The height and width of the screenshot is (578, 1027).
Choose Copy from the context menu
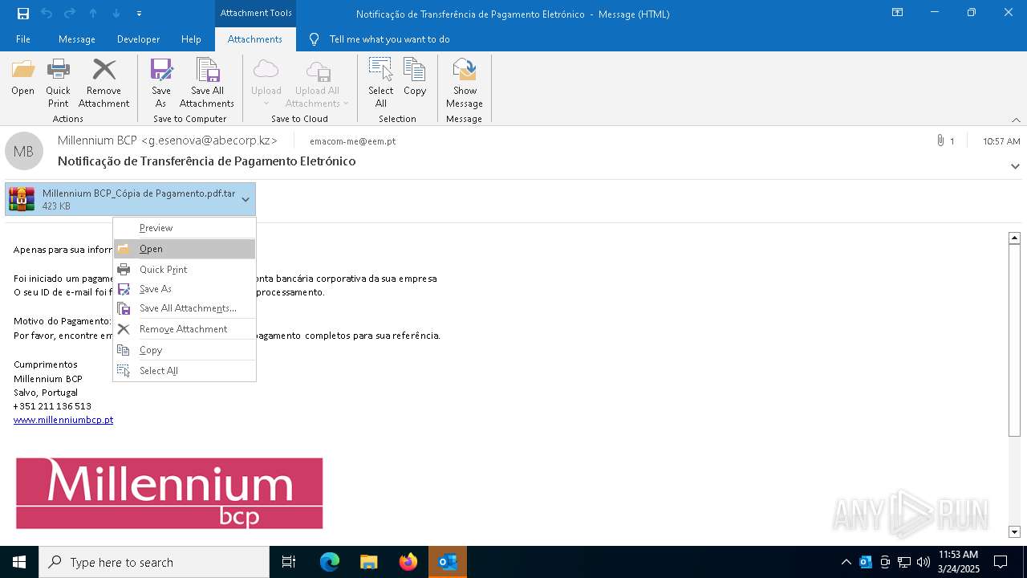coord(185,350)
